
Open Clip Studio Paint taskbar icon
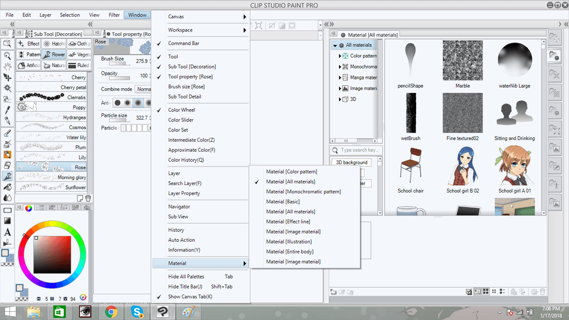[161, 311]
